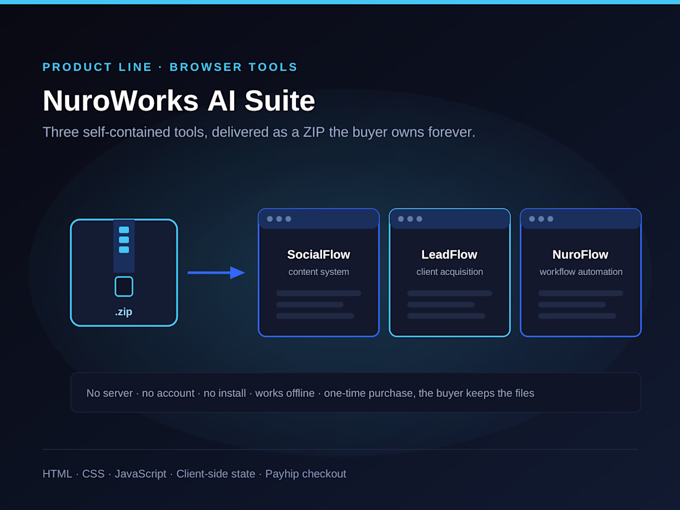680x510 pixels.
Task: Click the ZIP archive icon
Action: click(124, 273)
